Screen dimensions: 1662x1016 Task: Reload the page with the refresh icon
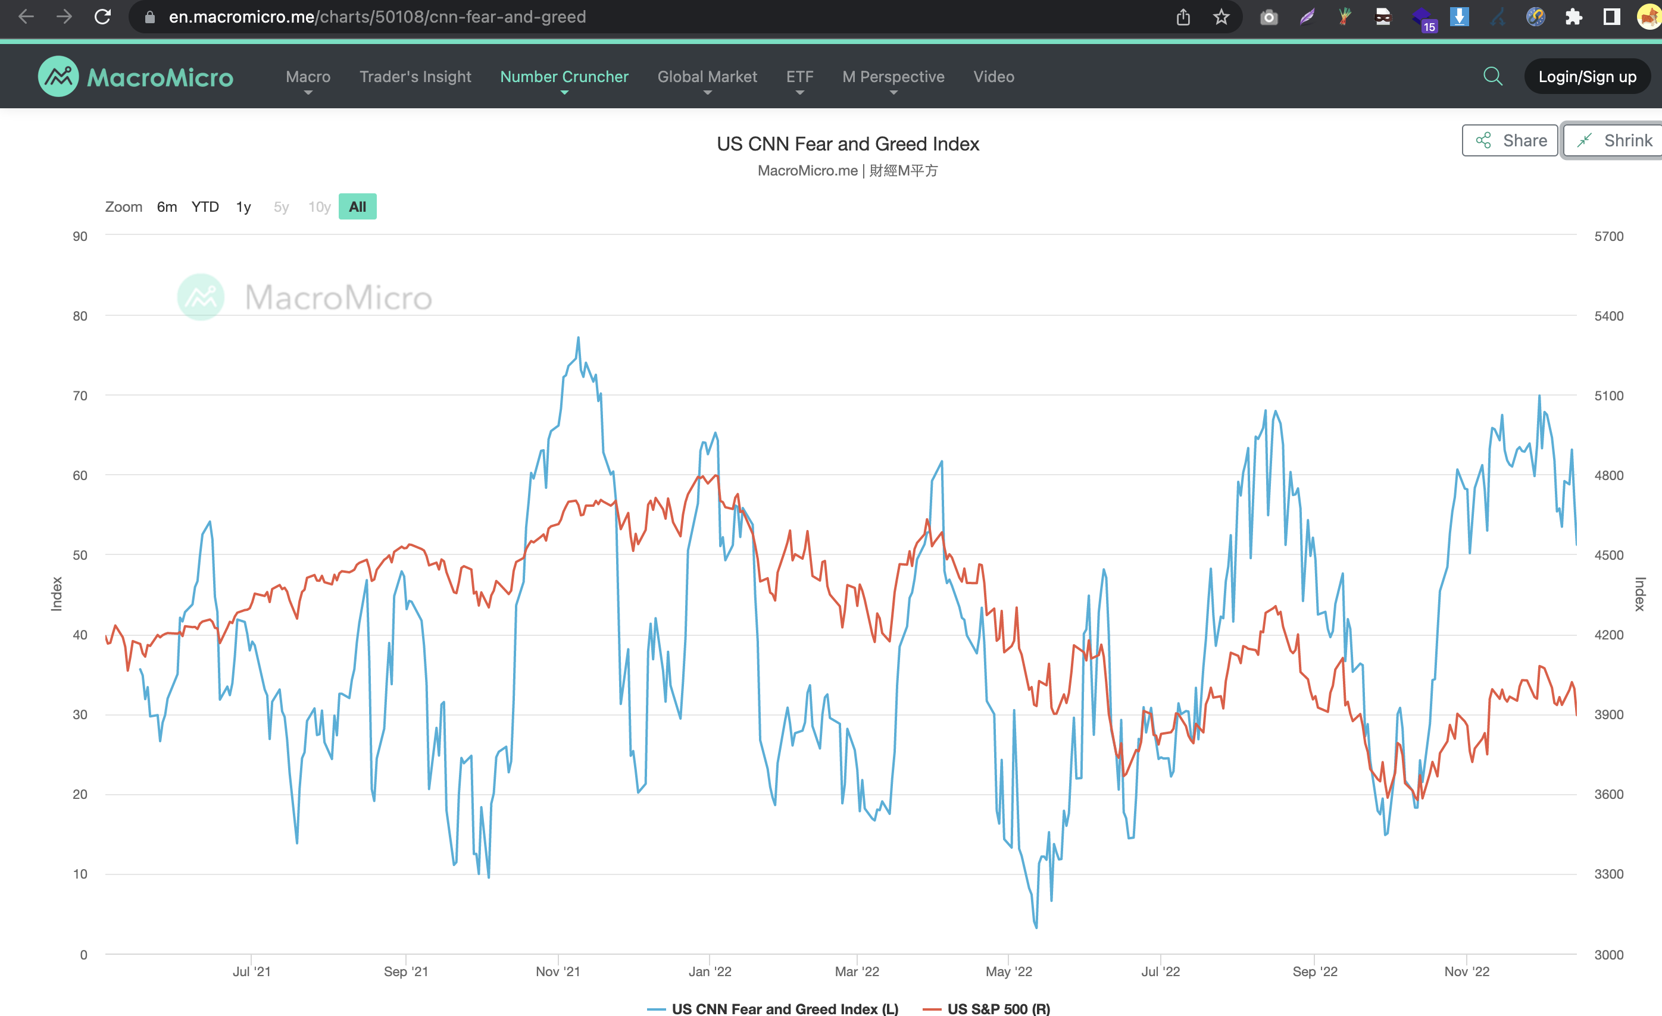click(102, 17)
